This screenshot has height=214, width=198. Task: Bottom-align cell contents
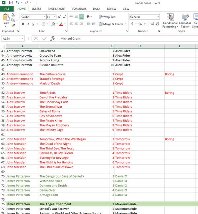click(81, 17)
